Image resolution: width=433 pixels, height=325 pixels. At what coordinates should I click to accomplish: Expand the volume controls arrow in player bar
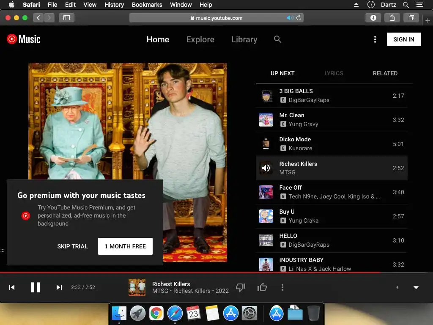pyautogui.click(x=397, y=287)
